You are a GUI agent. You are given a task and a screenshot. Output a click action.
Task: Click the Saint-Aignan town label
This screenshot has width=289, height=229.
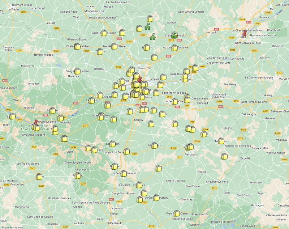(x=249, y=114)
